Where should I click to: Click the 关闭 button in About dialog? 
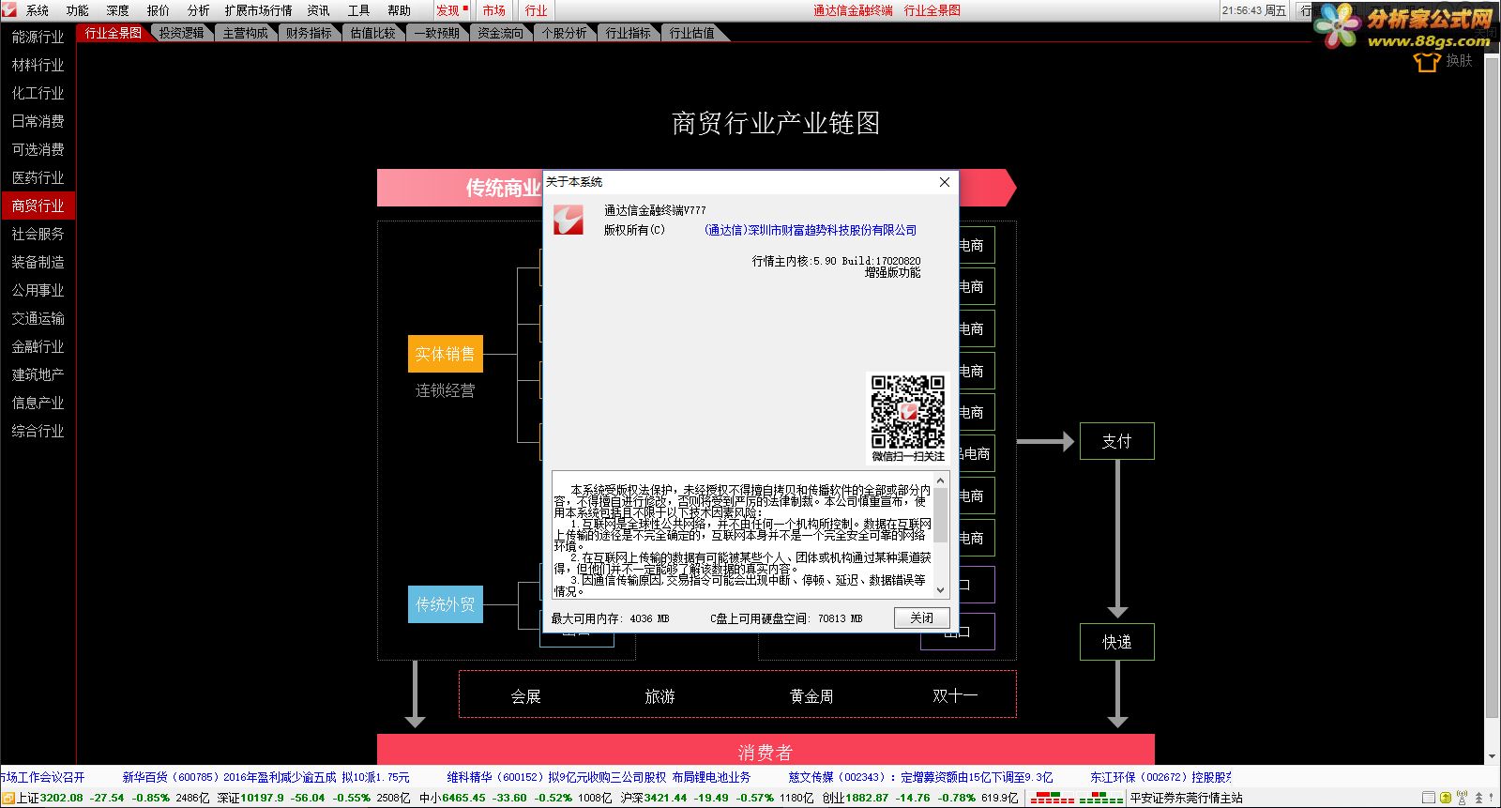[x=921, y=617]
